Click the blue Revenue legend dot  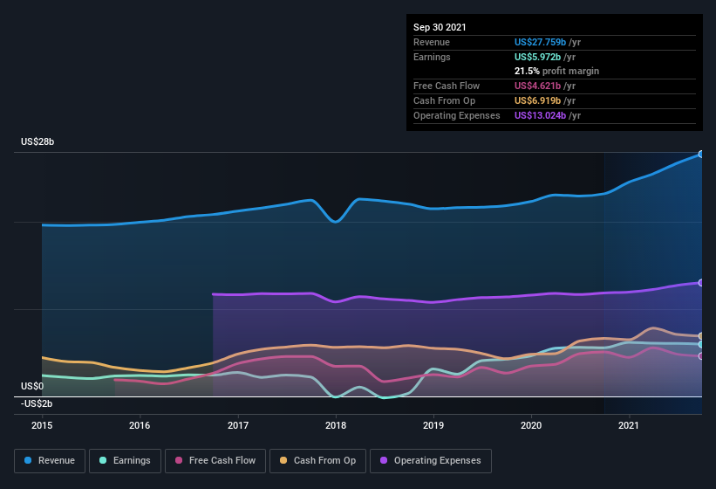point(28,460)
